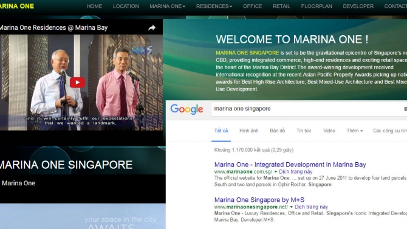Click the WELCOME TO MARINA ONE ! heading
Image resolution: width=407 pixels, height=229 pixels.
click(292, 39)
